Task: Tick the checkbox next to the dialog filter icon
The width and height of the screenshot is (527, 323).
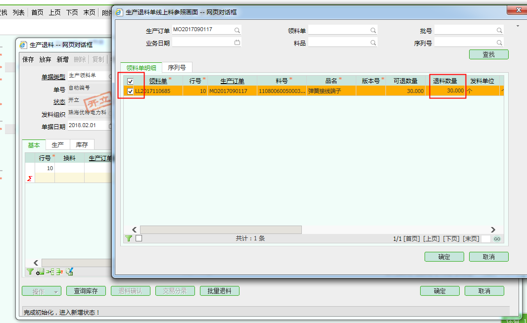Action: click(x=139, y=238)
